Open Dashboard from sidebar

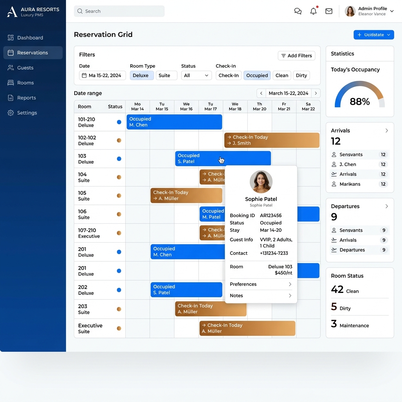33,38
